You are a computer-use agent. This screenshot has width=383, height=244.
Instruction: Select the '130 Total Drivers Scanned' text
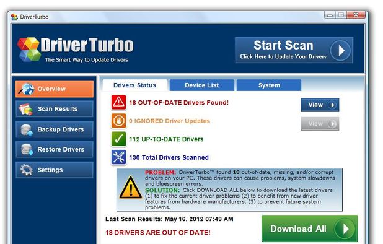pyautogui.click(x=169, y=158)
